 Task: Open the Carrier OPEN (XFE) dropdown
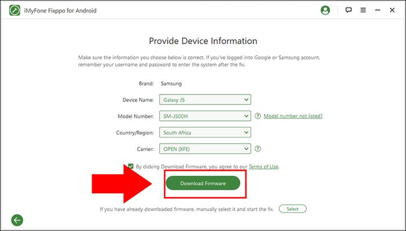pyautogui.click(x=205, y=149)
